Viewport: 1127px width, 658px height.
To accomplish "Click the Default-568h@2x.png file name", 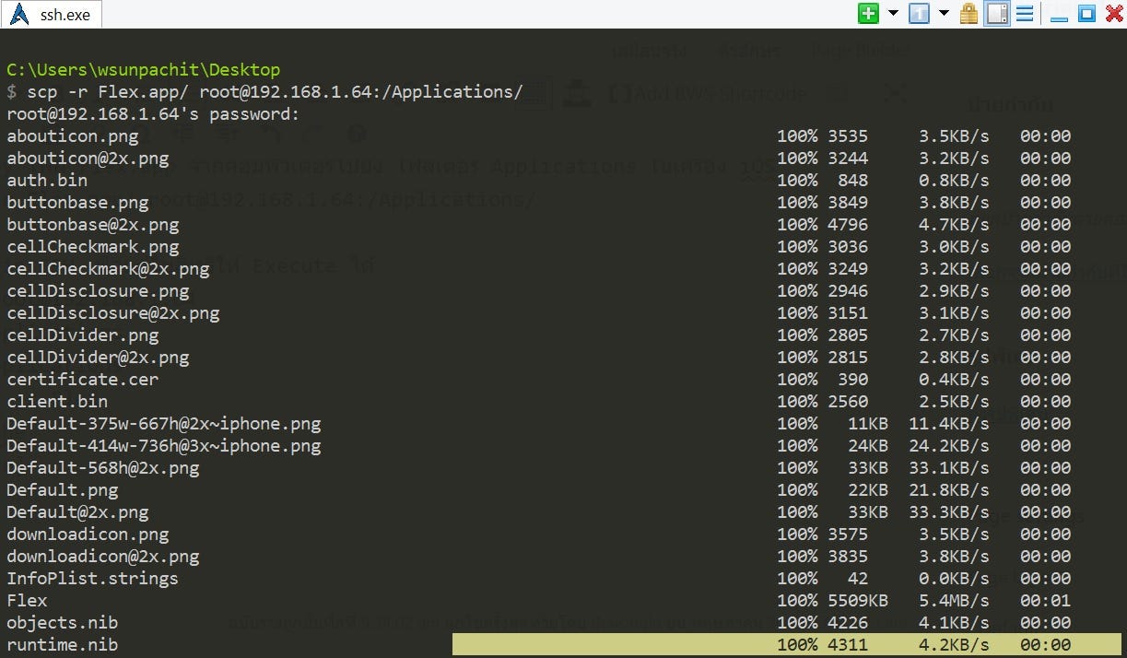I will tap(103, 468).
